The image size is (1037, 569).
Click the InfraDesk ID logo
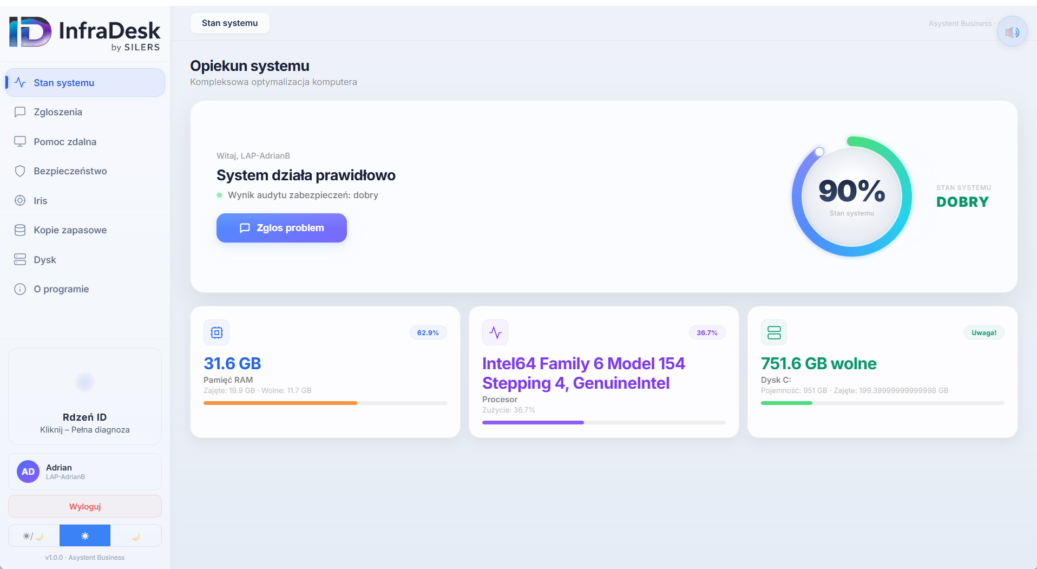point(30,31)
